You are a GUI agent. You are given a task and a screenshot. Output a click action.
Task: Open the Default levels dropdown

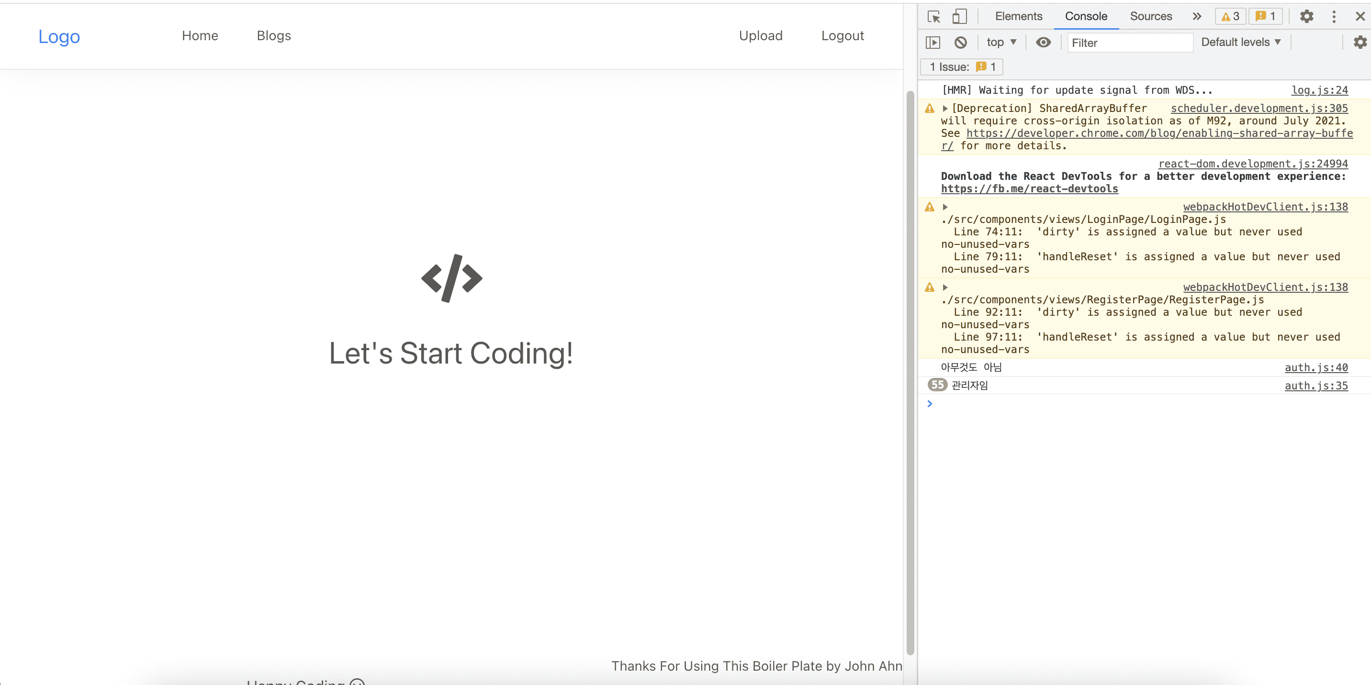tap(1241, 43)
